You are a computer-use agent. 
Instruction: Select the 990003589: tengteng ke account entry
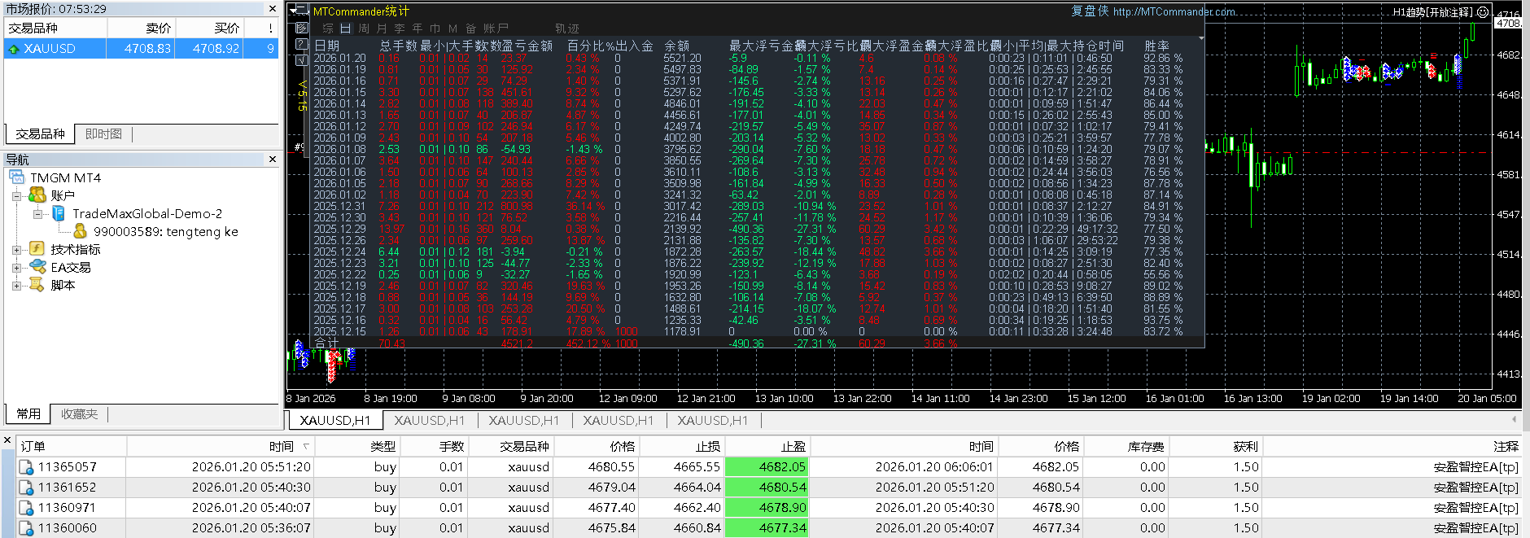point(166,232)
